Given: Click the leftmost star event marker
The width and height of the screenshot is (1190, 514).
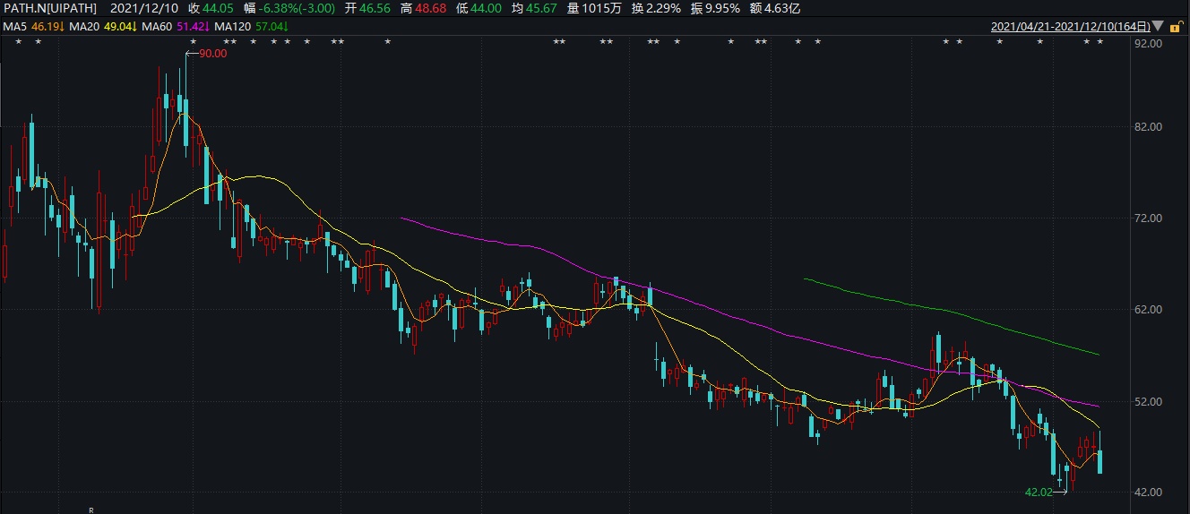Looking at the screenshot, I should pyautogui.click(x=17, y=42).
